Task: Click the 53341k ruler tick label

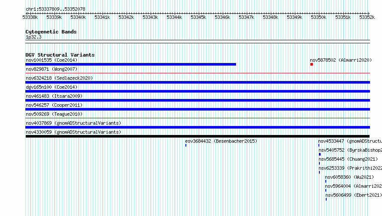Action: tap(102, 17)
